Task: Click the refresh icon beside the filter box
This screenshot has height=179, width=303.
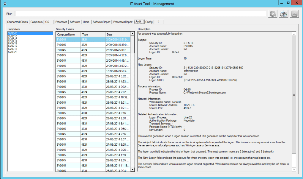Action: (x=272, y=14)
